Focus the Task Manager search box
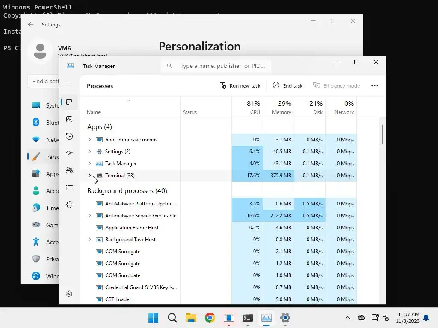Screen dimensions: 438x328 click(x=216, y=66)
